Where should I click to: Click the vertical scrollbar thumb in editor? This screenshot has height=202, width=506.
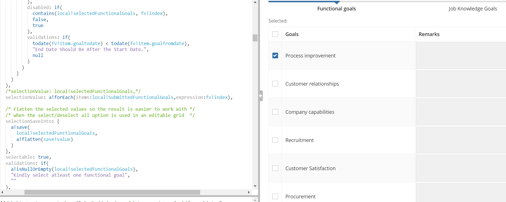255,38
